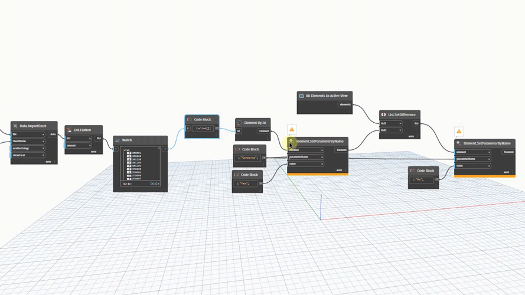Click the All Elements In Active View icon
The height and width of the screenshot is (295, 525).
point(301,96)
